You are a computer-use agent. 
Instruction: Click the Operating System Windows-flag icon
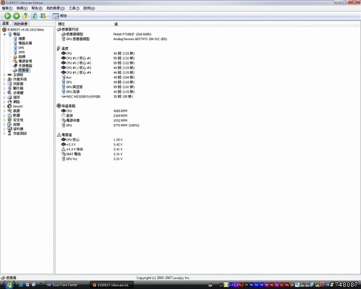pos(10,79)
